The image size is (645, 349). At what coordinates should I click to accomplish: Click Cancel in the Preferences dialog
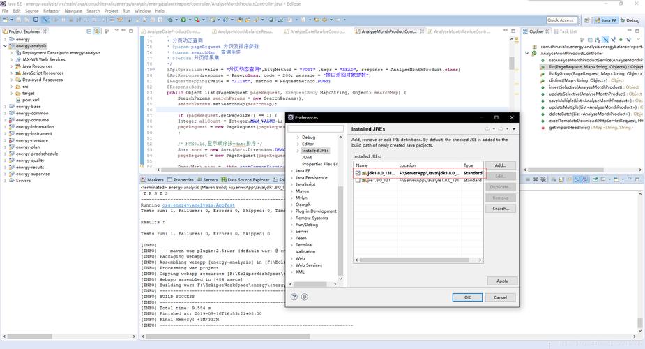pyautogui.click(x=500, y=297)
